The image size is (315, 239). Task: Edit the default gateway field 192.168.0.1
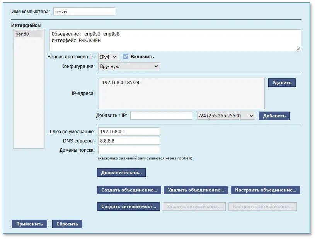click(x=129, y=132)
